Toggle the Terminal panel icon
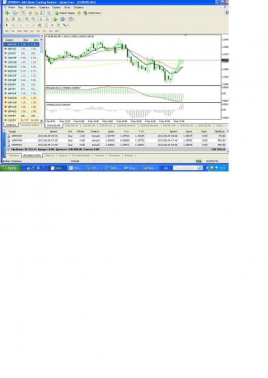The height and width of the screenshot is (378, 268). click(x=42, y=13)
